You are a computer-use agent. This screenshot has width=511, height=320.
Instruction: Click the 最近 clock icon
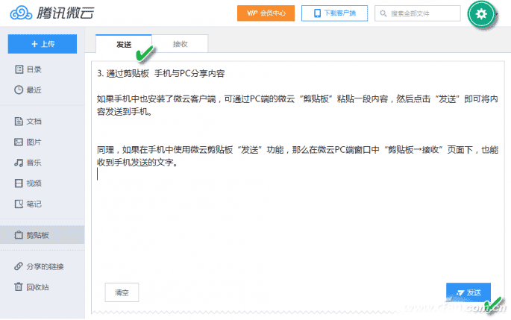(x=19, y=90)
